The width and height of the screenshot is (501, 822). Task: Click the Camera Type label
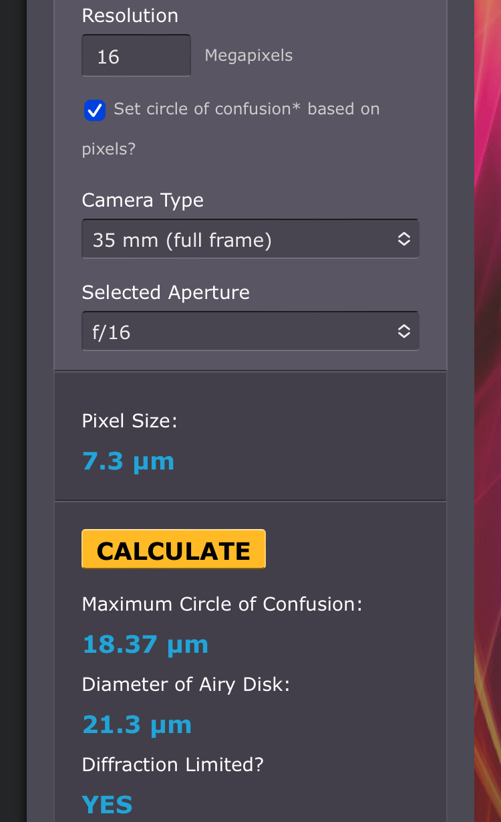point(142,200)
